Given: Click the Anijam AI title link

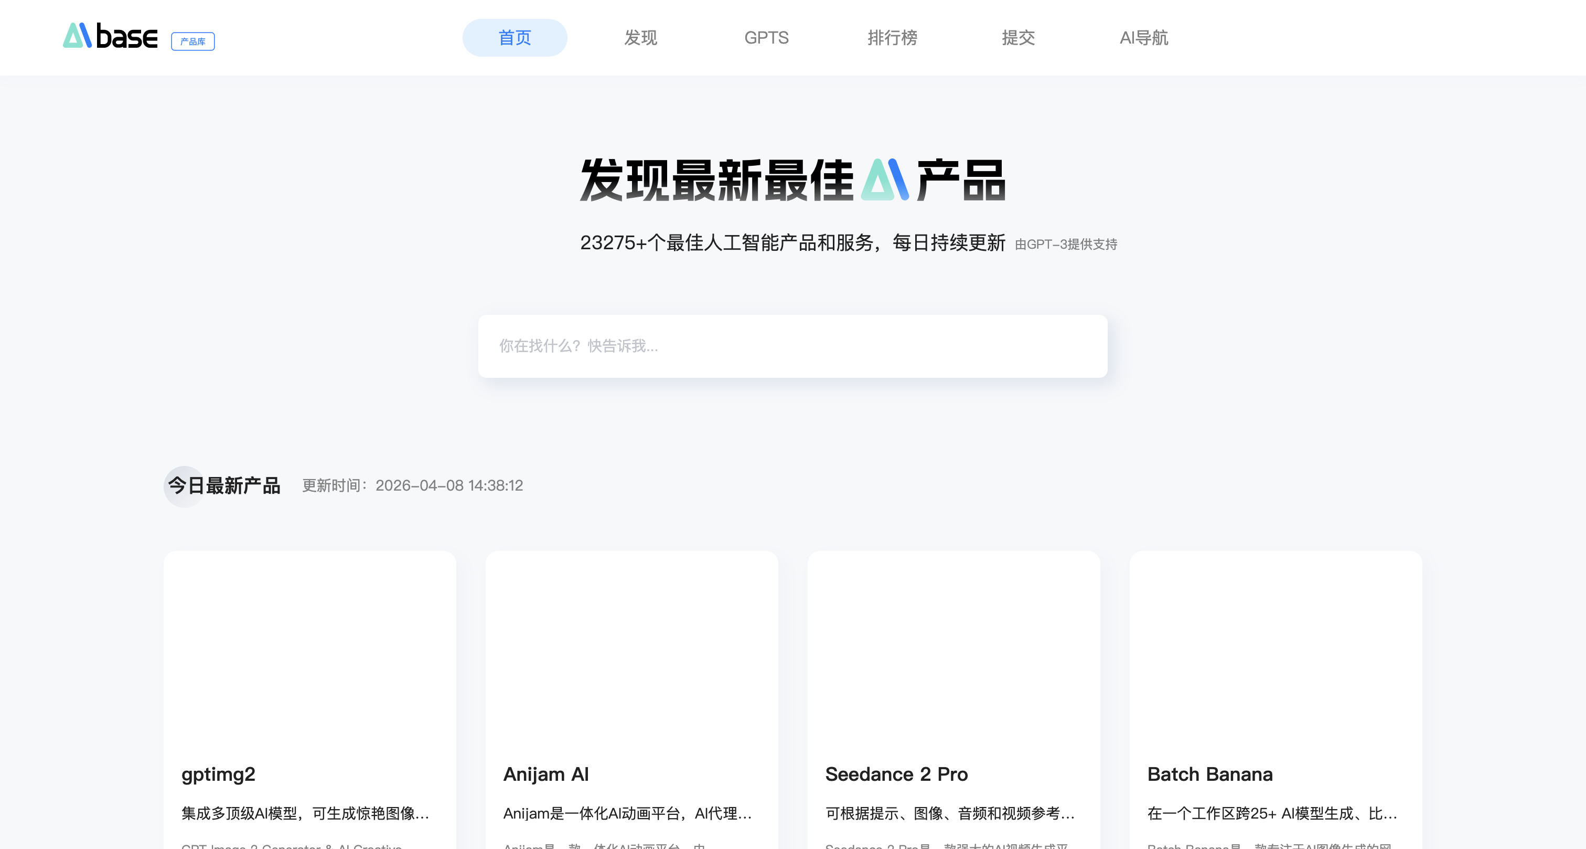Looking at the screenshot, I should click(x=546, y=775).
